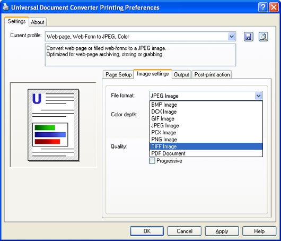Save the current profile with the floppy disk icon
281x241 pixels.
tap(249, 37)
